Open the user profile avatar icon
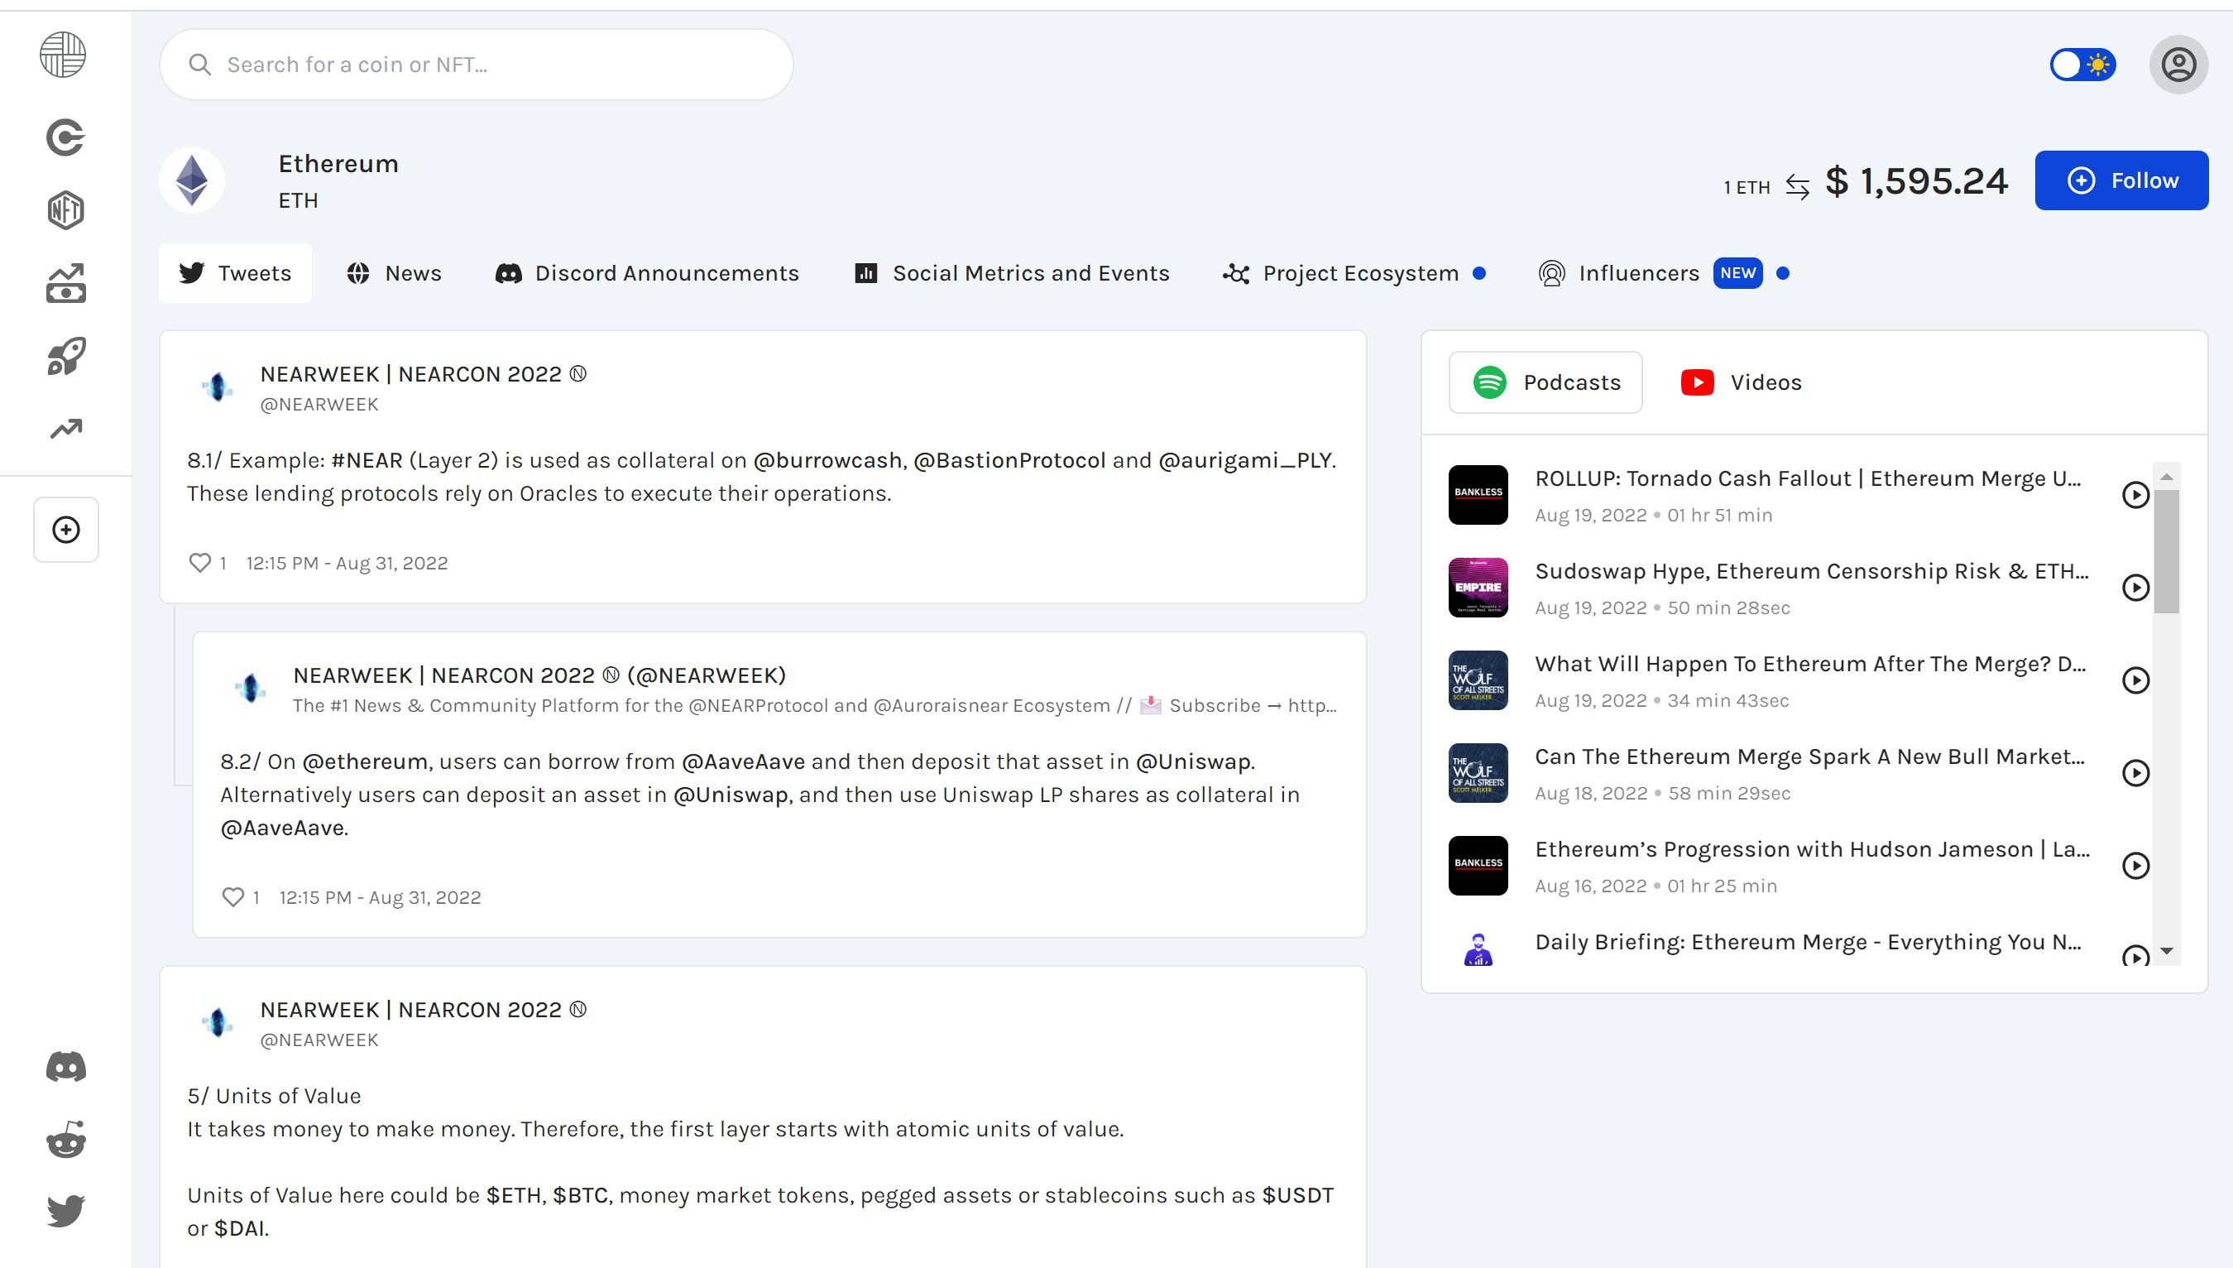 [2178, 65]
